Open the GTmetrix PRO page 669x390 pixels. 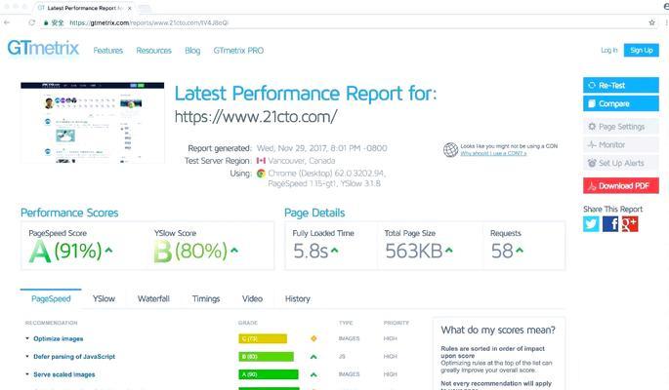coord(238,51)
